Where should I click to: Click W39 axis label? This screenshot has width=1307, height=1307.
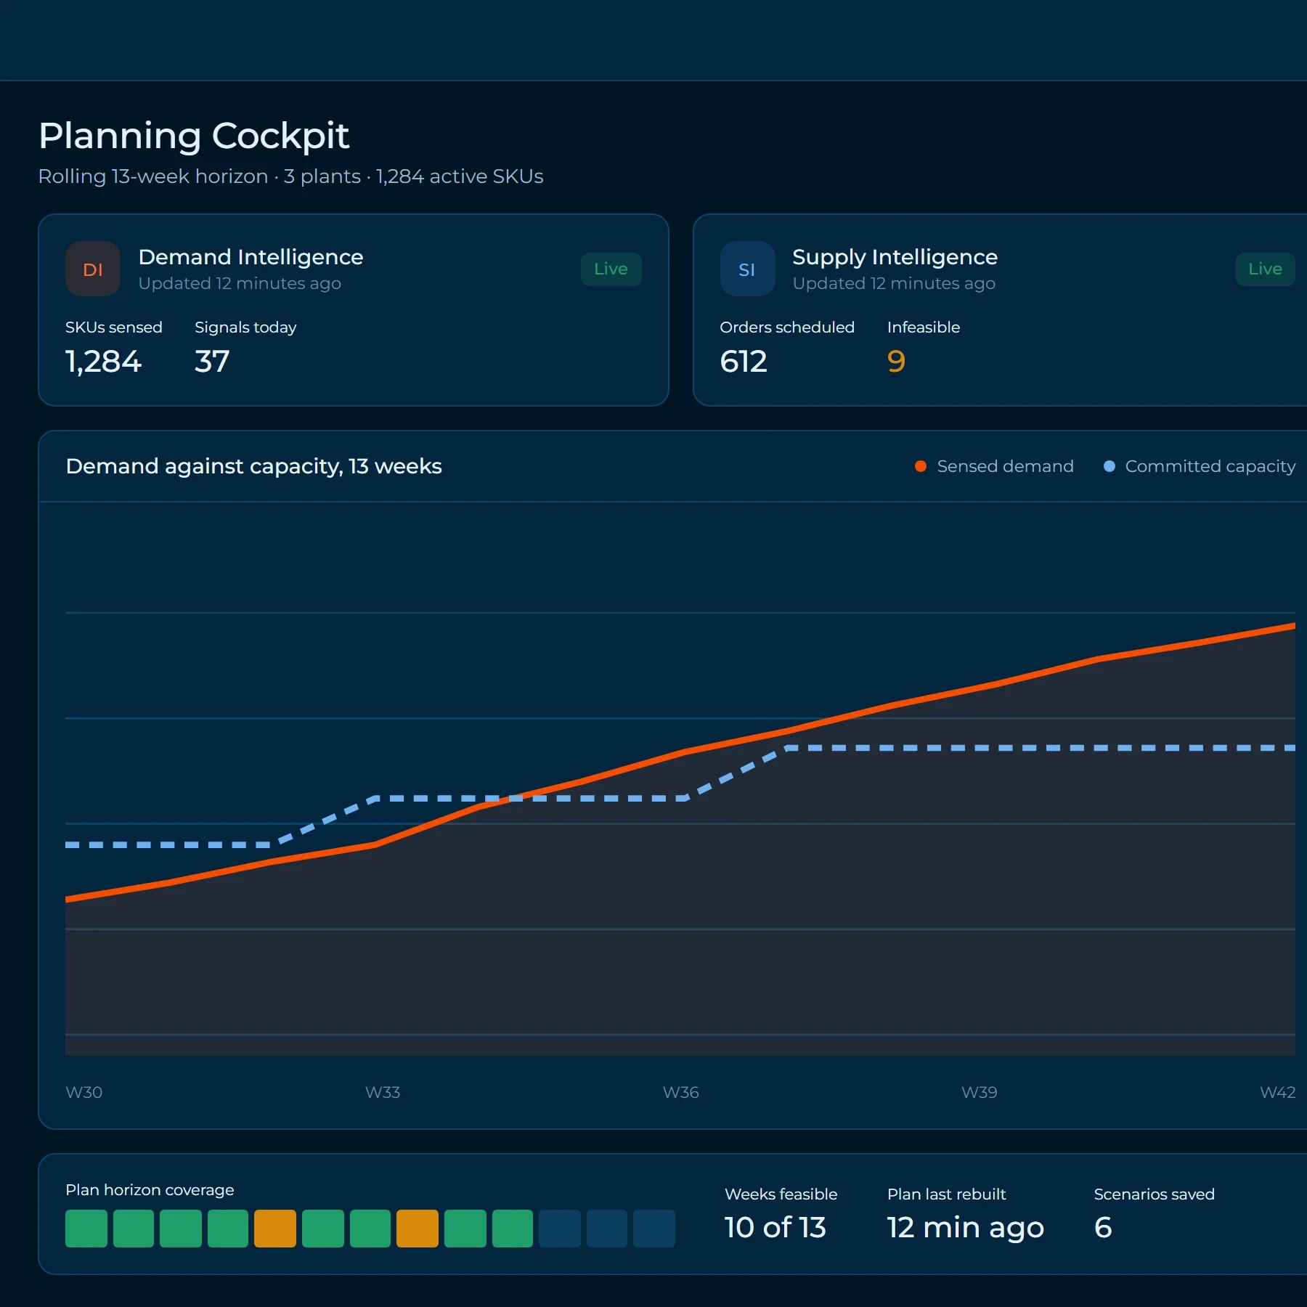click(x=980, y=1092)
